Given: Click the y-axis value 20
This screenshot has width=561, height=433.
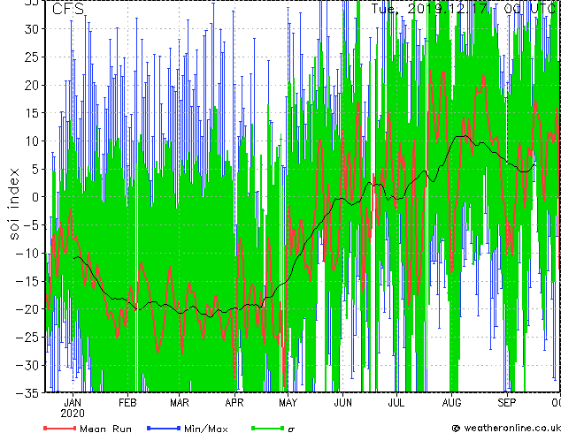Looking at the screenshot, I should (x=32, y=85).
